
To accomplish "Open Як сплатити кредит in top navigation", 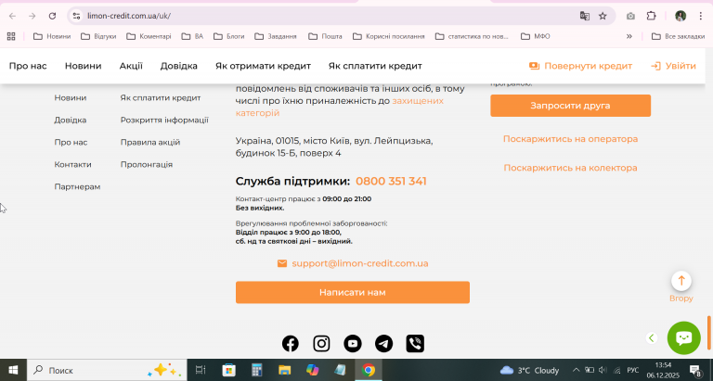I will pyautogui.click(x=375, y=66).
